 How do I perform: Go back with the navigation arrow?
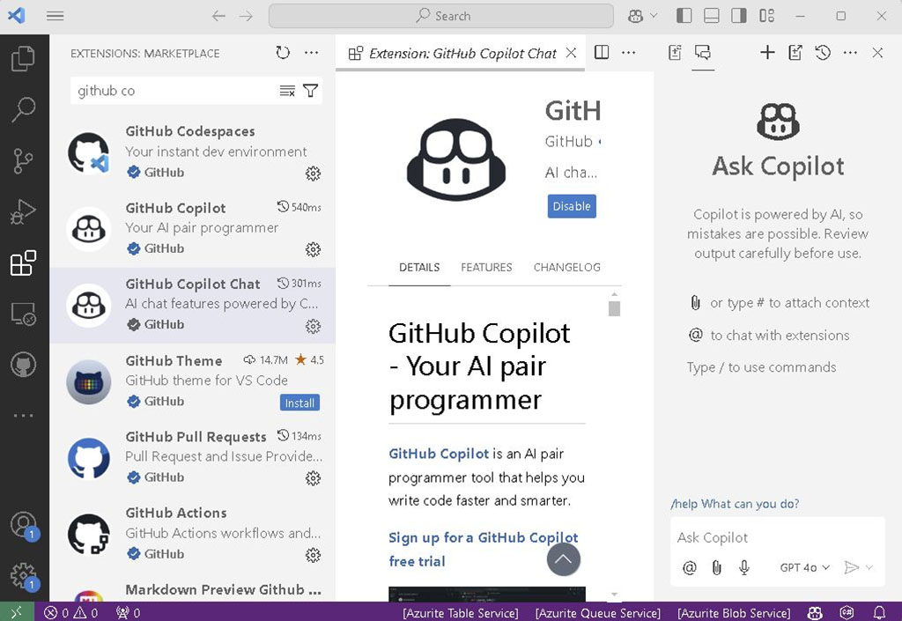[218, 16]
